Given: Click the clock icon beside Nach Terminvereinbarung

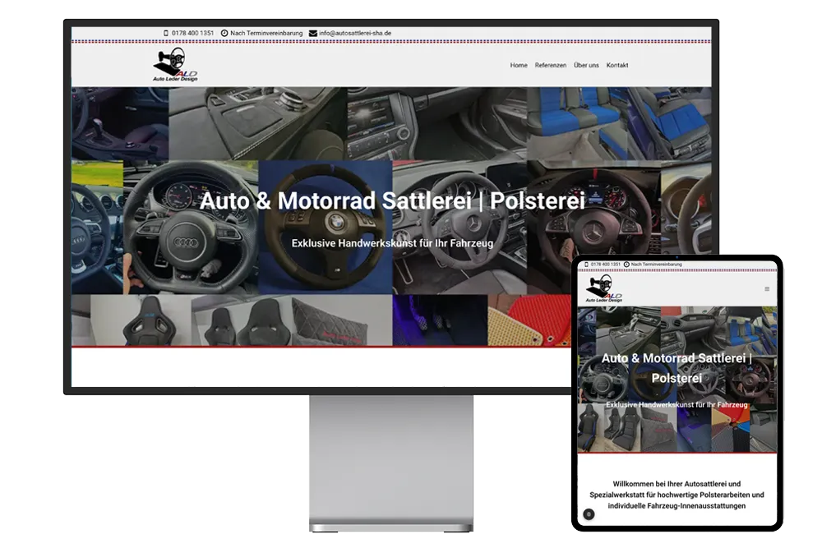Looking at the screenshot, I should coord(224,33).
